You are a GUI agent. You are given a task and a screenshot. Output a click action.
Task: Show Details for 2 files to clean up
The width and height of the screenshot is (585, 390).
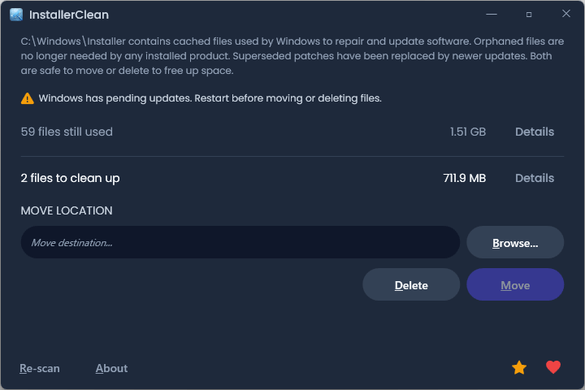pos(535,178)
